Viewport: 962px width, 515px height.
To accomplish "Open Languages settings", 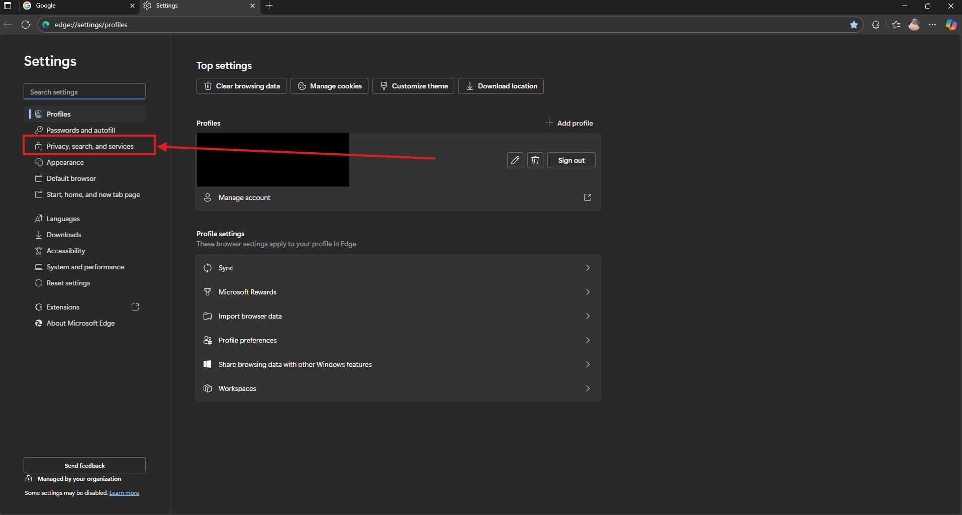I will tap(84, 219).
